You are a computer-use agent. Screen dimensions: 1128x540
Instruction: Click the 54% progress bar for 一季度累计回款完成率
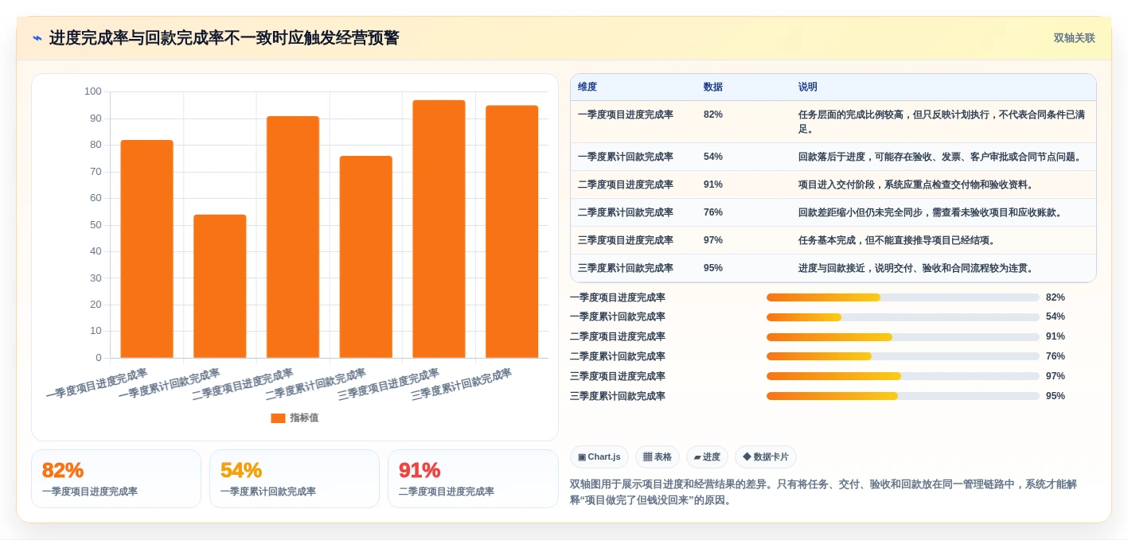(x=903, y=317)
